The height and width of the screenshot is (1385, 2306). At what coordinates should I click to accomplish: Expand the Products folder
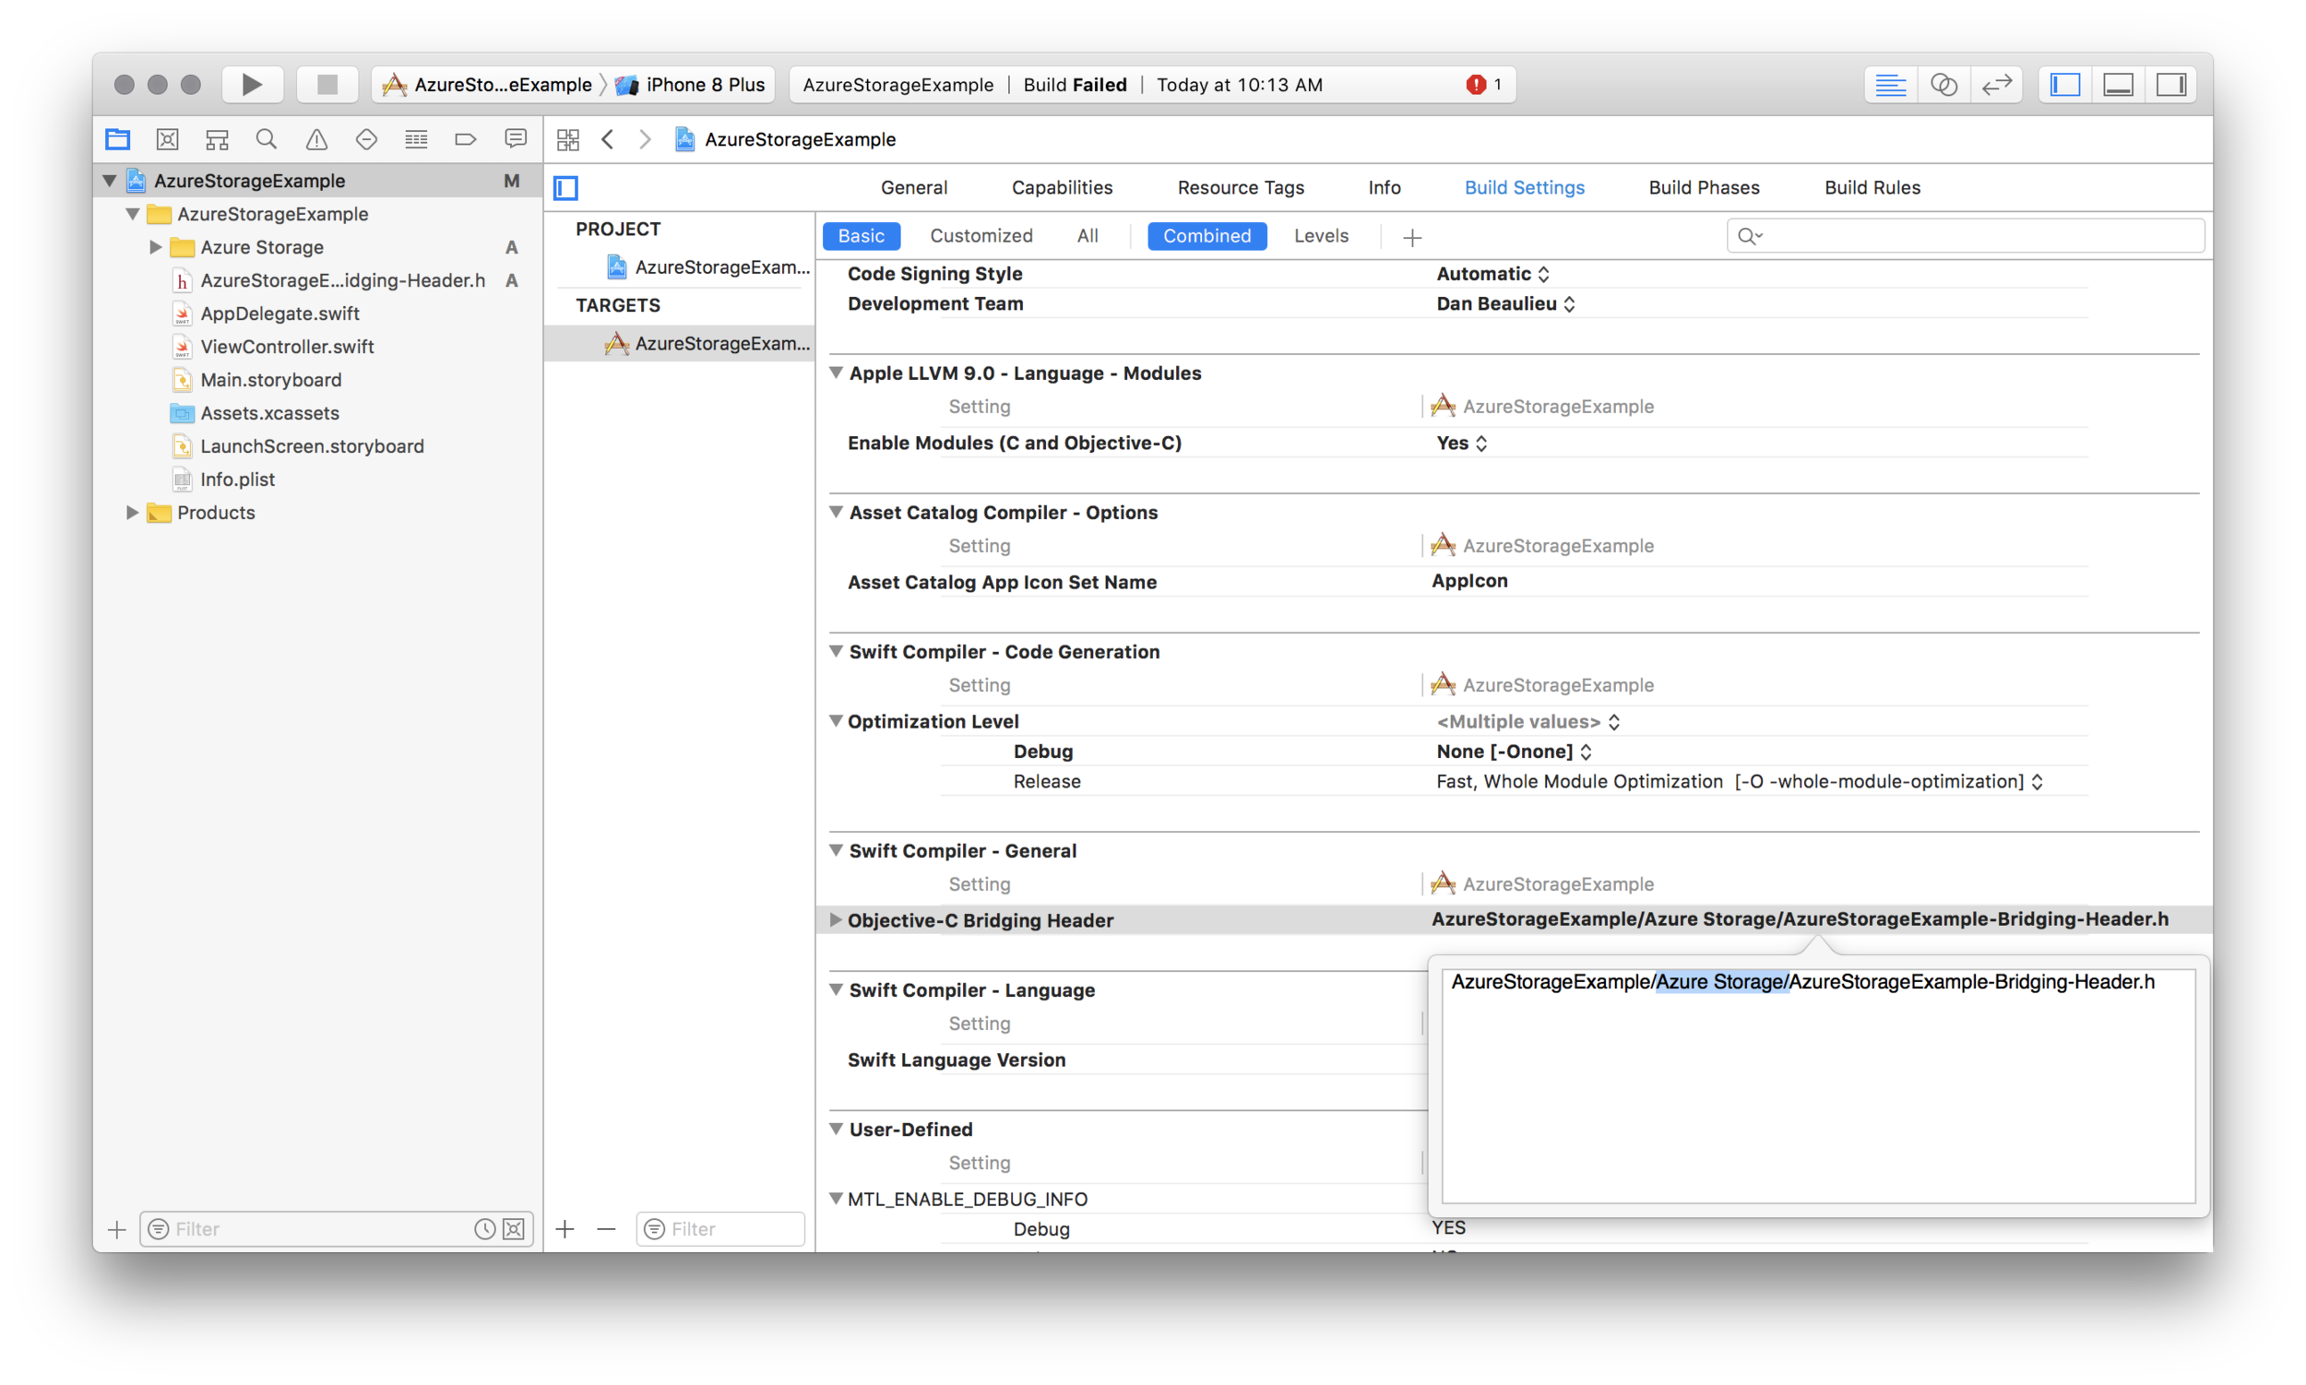tap(132, 512)
